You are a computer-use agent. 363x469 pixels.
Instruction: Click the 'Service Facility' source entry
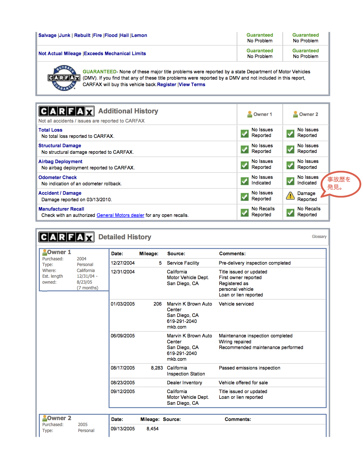click(x=183, y=263)
